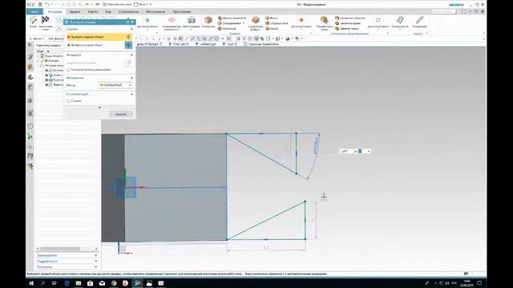Toggle visibility checkbox of the Extrude (Вытягивание) feature
This screenshot has height=288, width=513.
46,80
